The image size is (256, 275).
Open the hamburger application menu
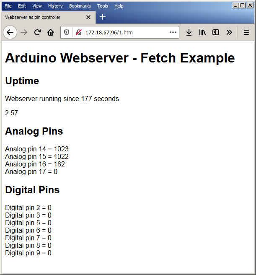(x=246, y=32)
